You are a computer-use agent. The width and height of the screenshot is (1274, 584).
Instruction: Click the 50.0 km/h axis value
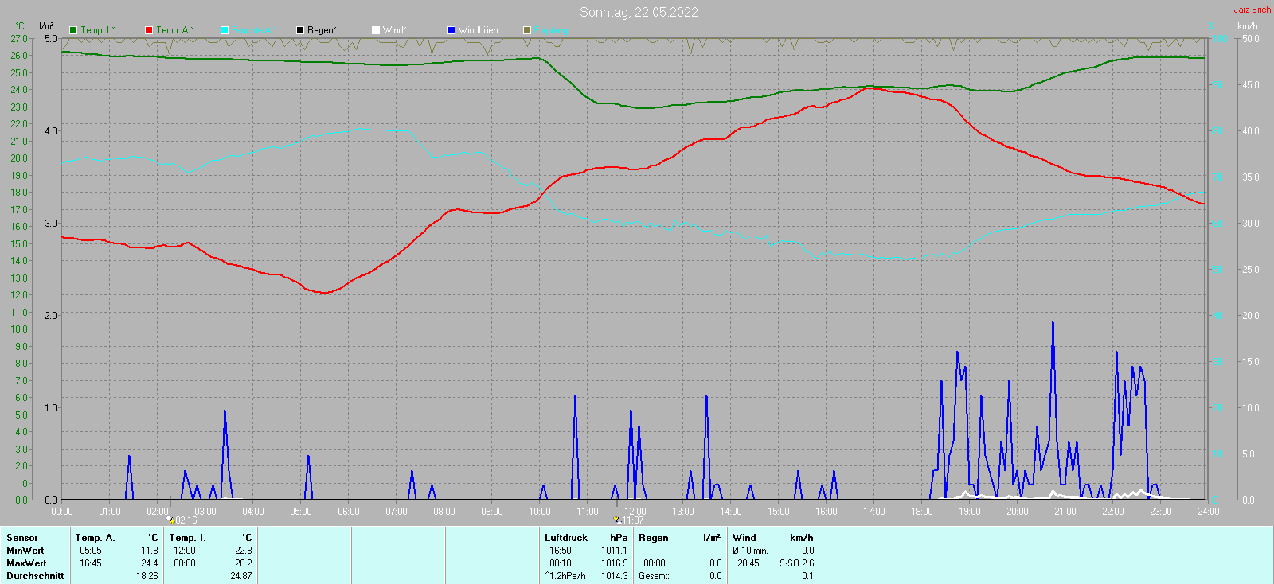pyautogui.click(x=1250, y=38)
